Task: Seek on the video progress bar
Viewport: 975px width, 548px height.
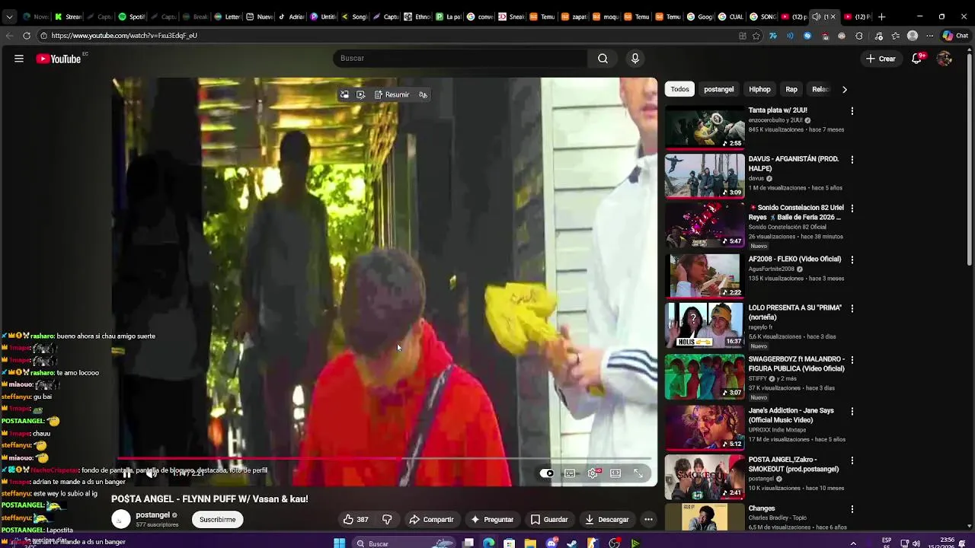Action: tap(385, 458)
